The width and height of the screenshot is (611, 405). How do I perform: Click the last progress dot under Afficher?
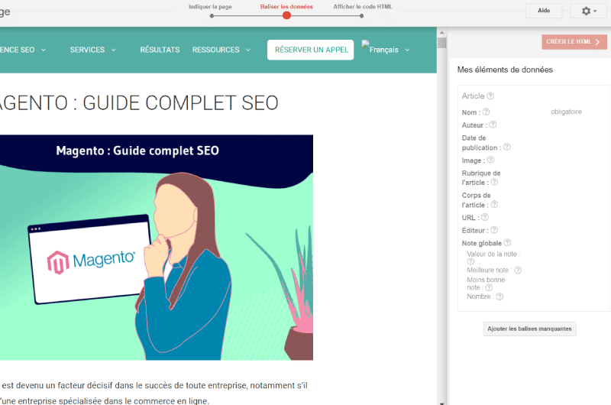(361, 16)
